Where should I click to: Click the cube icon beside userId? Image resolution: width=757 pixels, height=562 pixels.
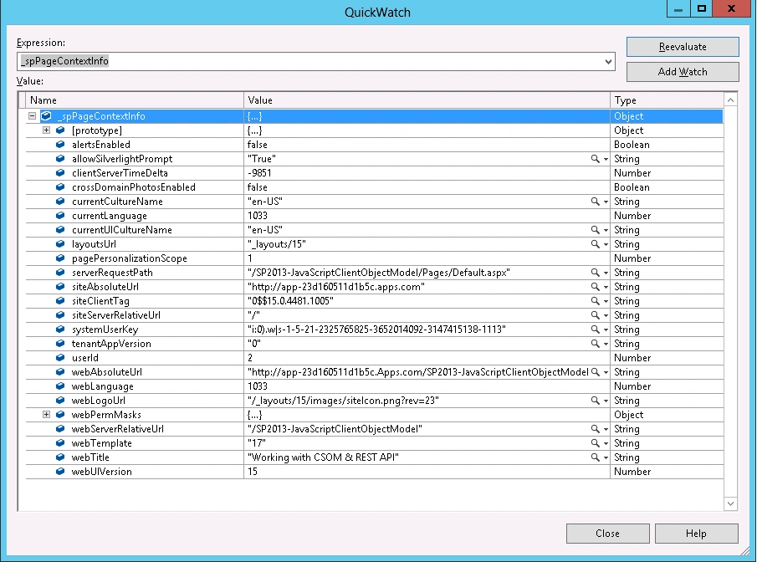[60, 358]
